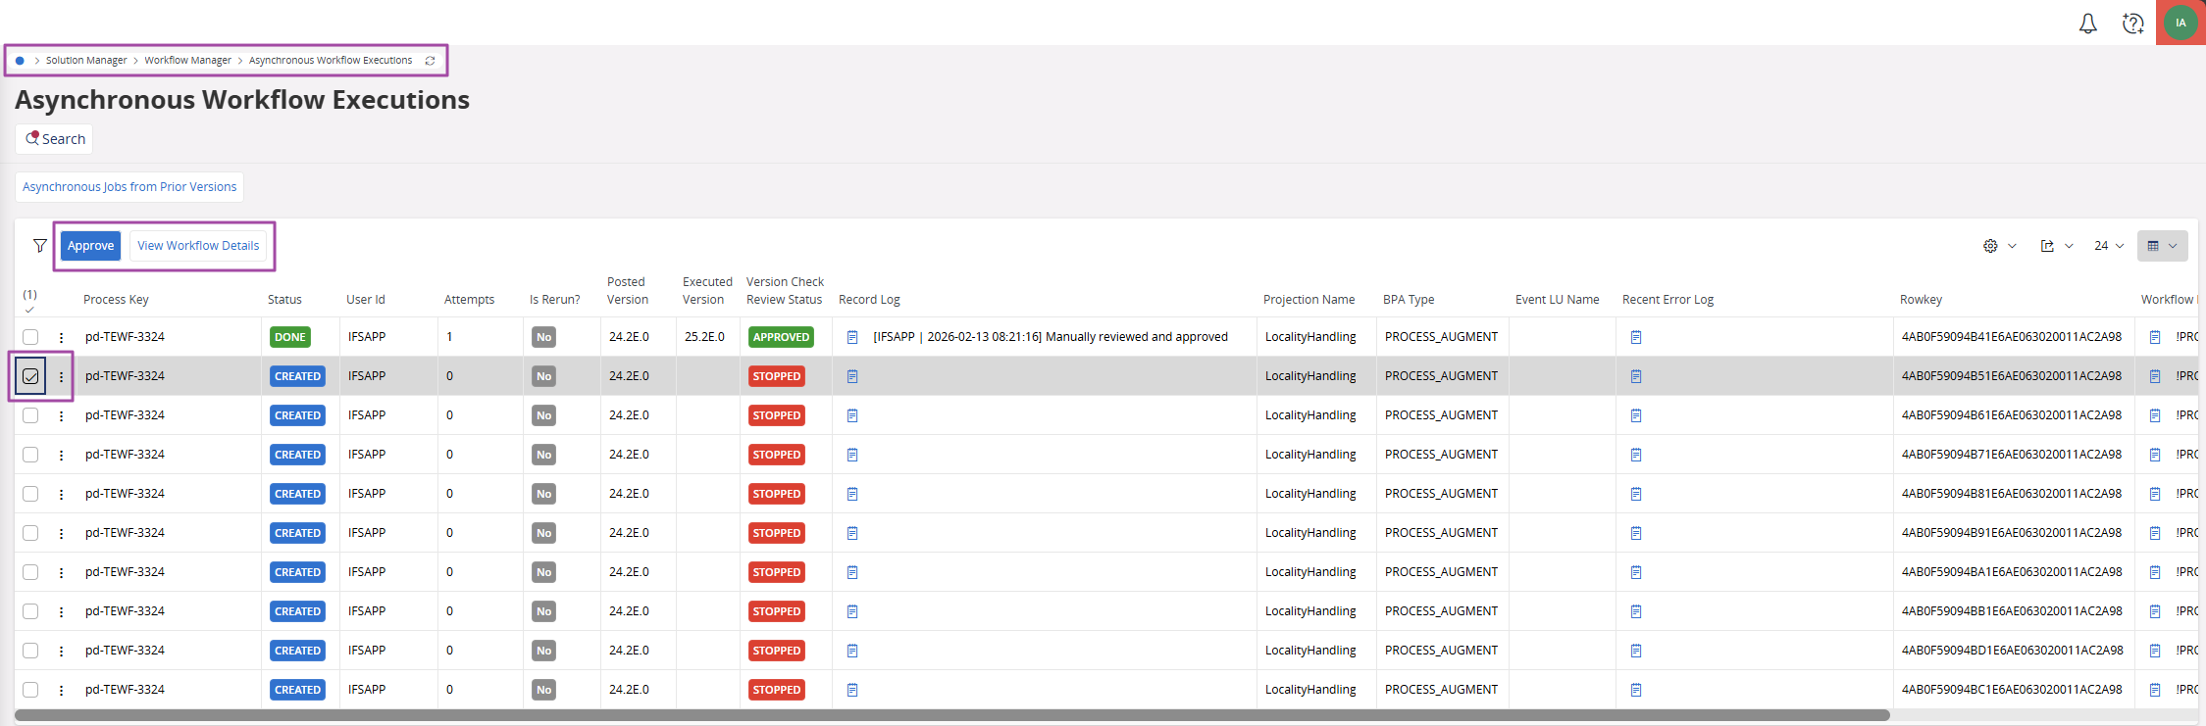Open workflow document icon right of rowkey 4B41
This screenshot has width=2206, height=726.
coord(2155,337)
